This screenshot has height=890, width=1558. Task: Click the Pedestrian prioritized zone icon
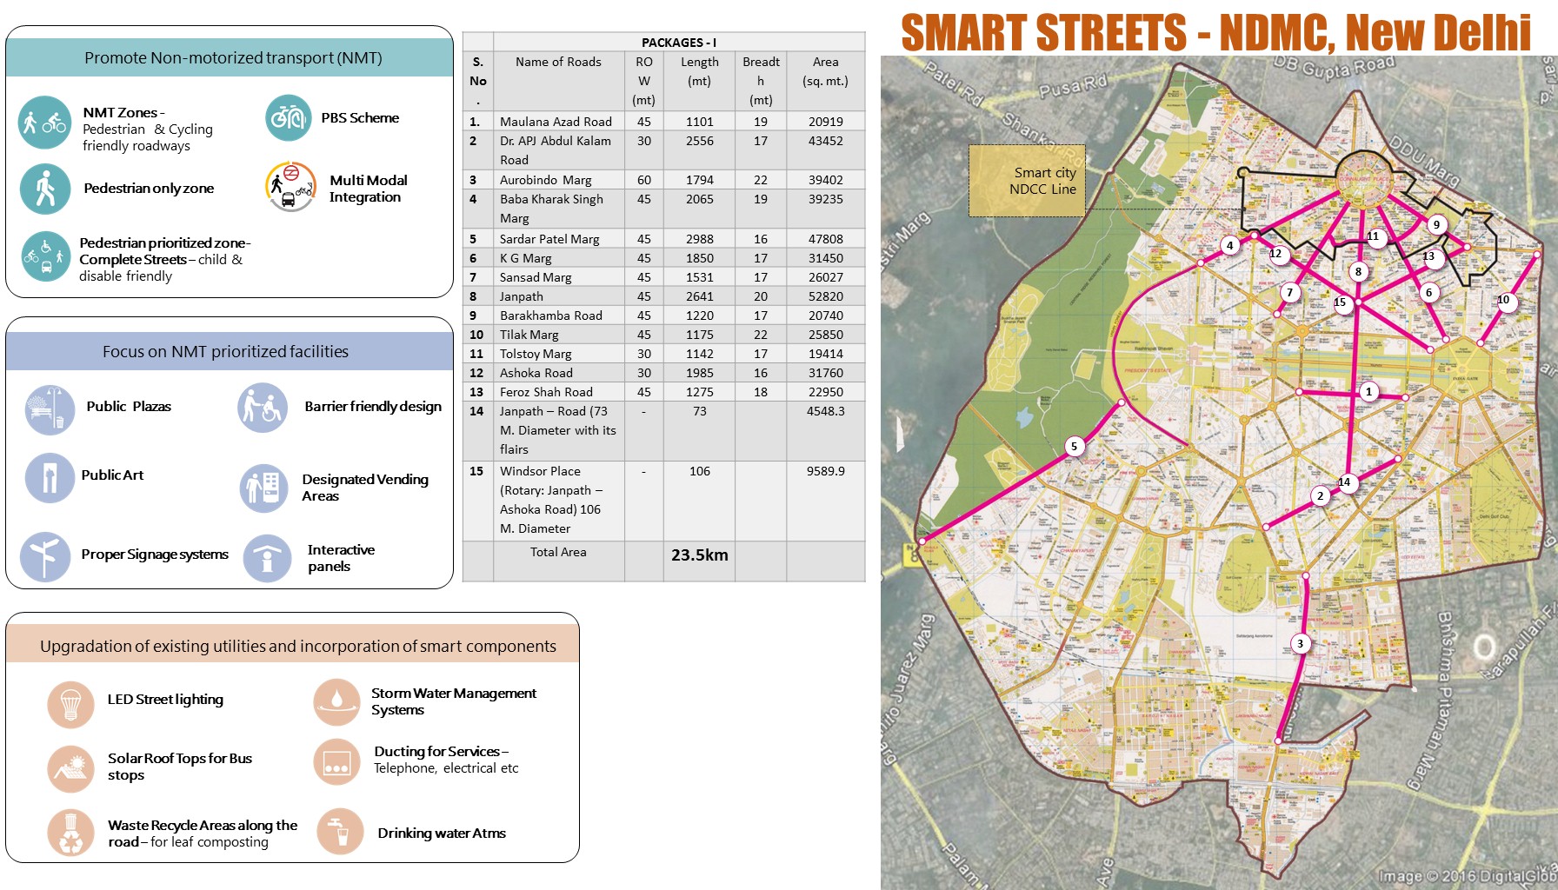[45, 256]
